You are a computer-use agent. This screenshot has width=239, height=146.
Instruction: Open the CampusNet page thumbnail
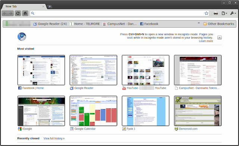click(x=198, y=70)
